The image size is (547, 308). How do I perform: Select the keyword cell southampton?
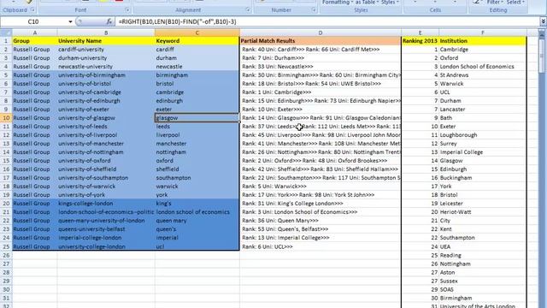[197, 178]
